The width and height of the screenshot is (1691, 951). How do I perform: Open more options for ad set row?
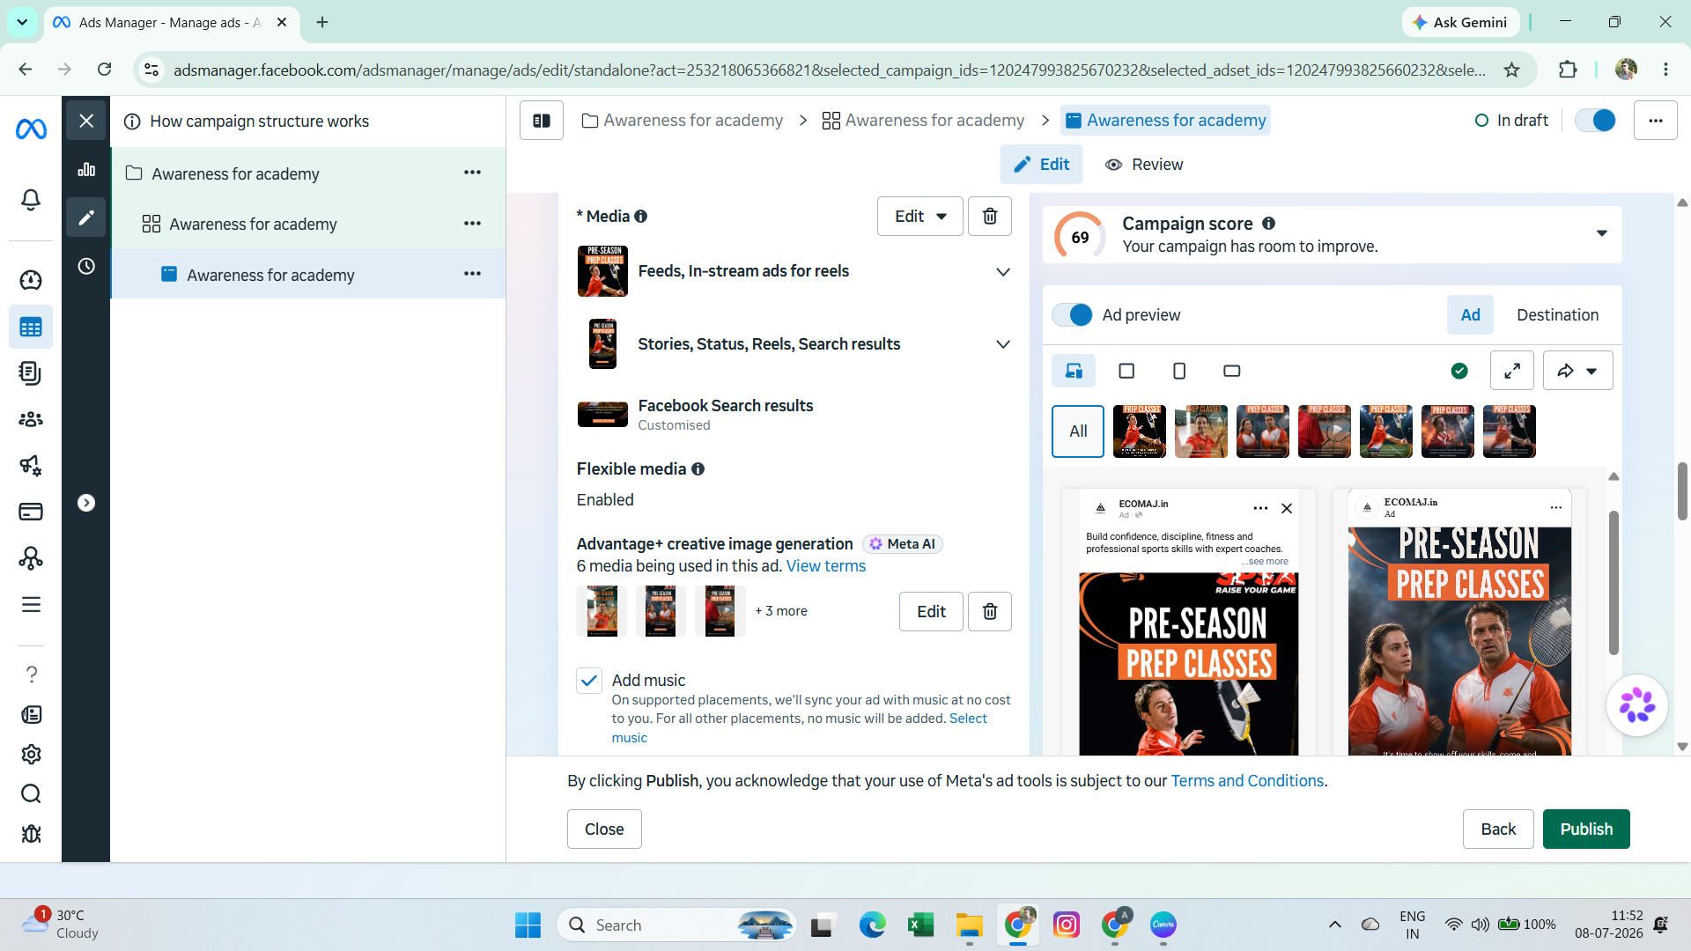[x=473, y=224]
